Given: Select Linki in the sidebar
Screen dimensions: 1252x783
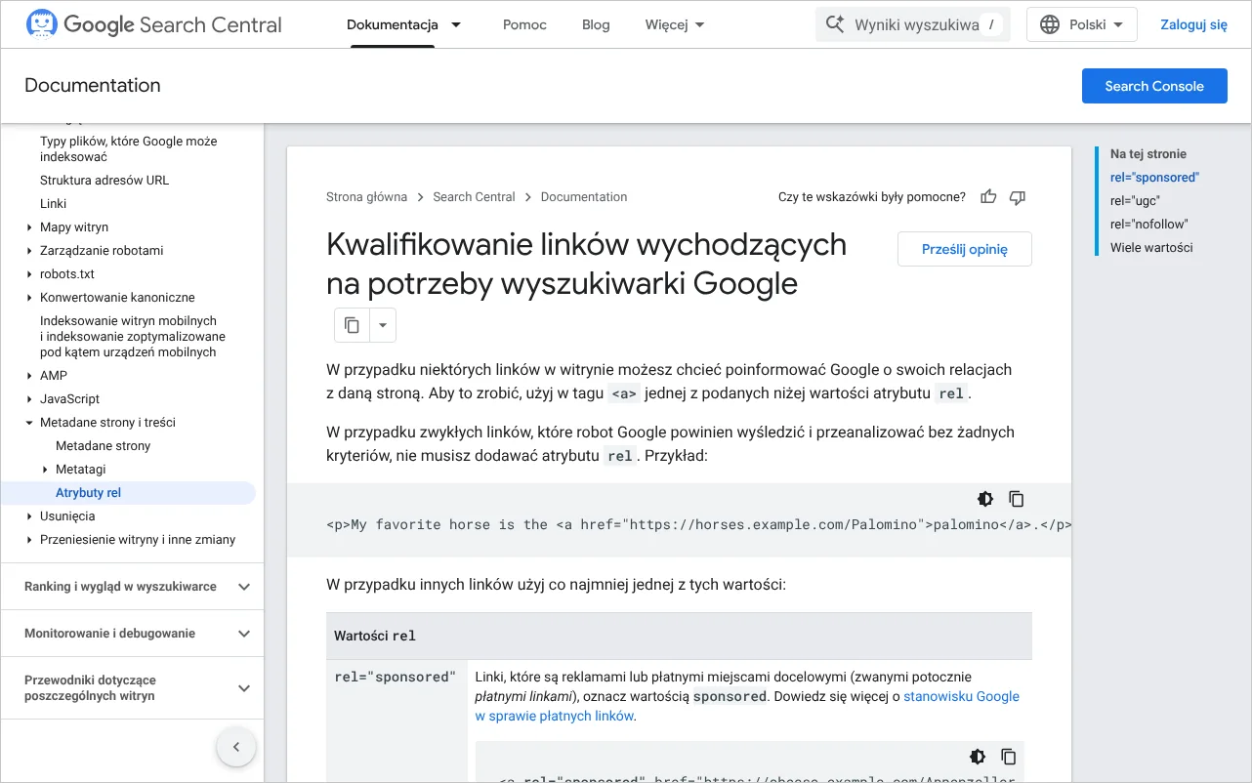Looking at the screenshot, I should 53,204.
